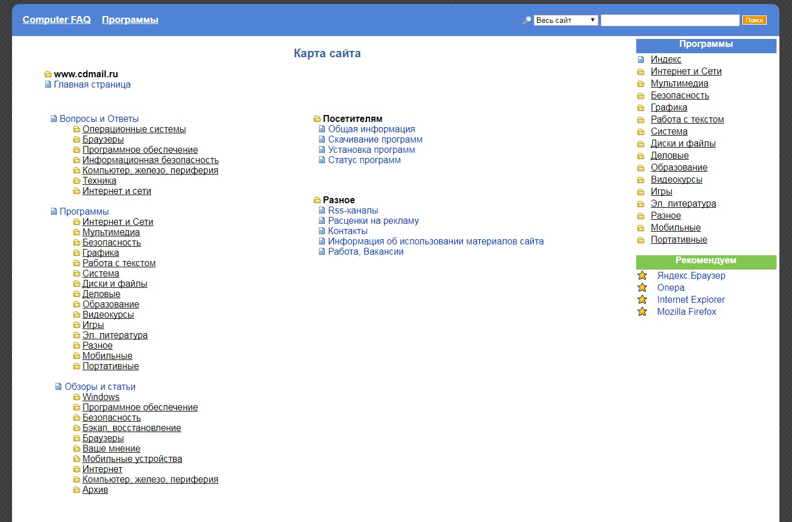Open the Яндекс.Браузер recommended link
This screenshot has width=792, height=522.
tap(691, 276)
